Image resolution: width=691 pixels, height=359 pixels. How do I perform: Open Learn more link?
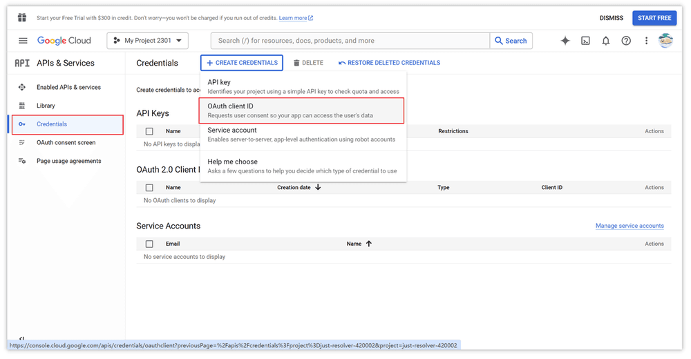[292, 18]
